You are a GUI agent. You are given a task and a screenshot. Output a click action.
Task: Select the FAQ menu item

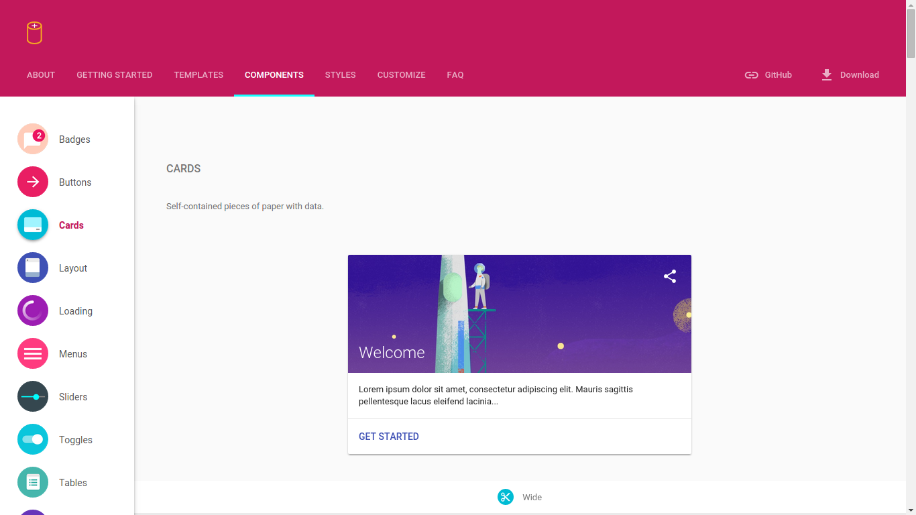click(x=455, y=75)
